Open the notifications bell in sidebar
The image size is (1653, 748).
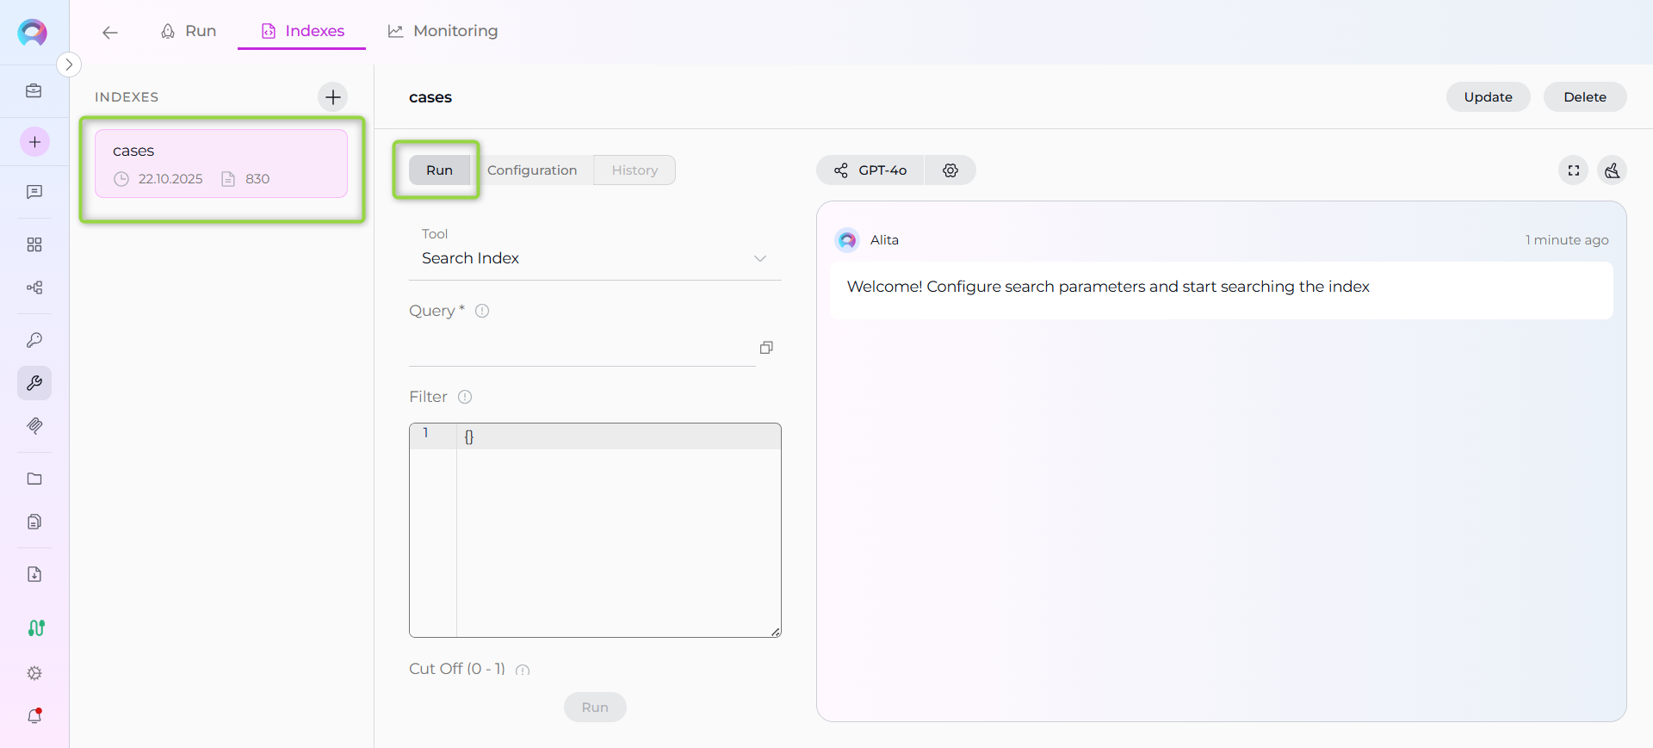[34, 716]
